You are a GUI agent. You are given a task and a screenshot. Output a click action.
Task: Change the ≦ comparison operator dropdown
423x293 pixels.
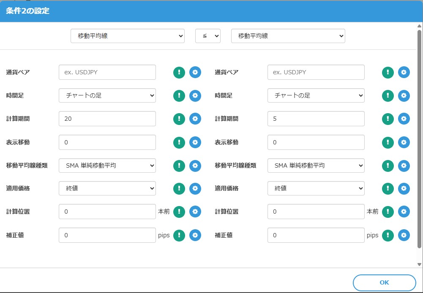point(207,36)
